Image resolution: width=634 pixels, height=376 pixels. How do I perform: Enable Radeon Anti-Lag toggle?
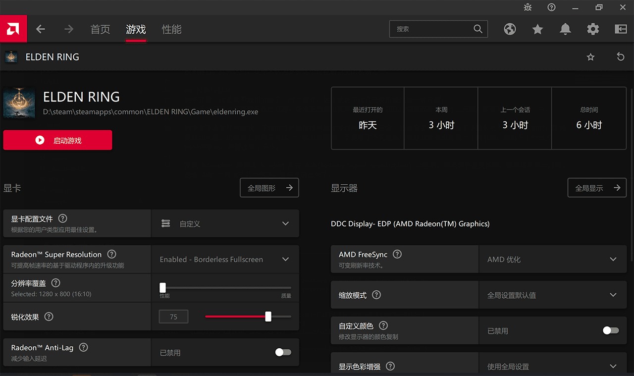coord(283,352)
